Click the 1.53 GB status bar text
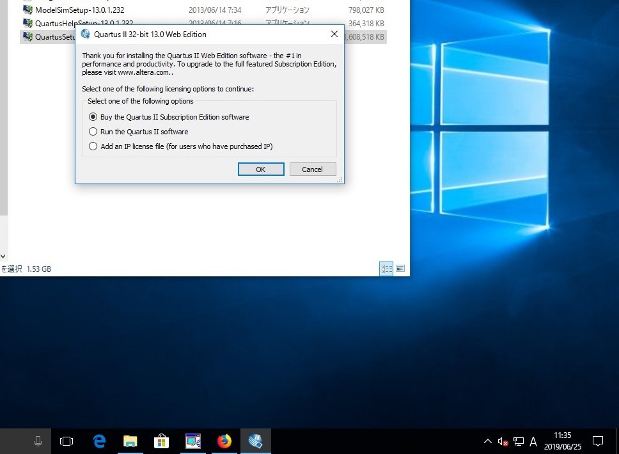 click(x=38, y=269)
